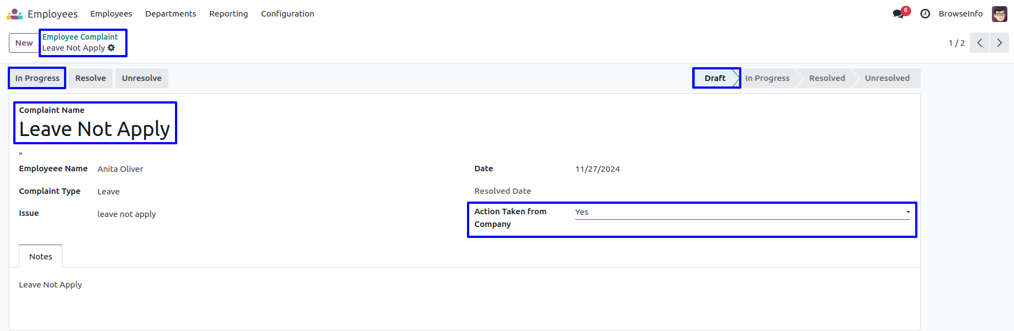
Task: Click the Complaint Name input field
Action: tap(94, 129)
